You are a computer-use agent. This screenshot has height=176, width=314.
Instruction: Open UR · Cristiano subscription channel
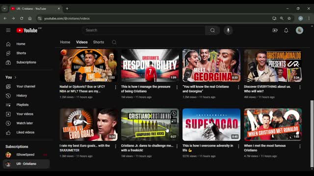26,164
